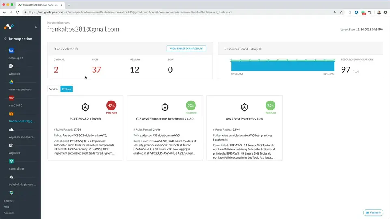Image resolution: width=390 pixels, height=219 pixels.
Task: Click the AWS Best Practices shield icon
Action: (245, 107)
